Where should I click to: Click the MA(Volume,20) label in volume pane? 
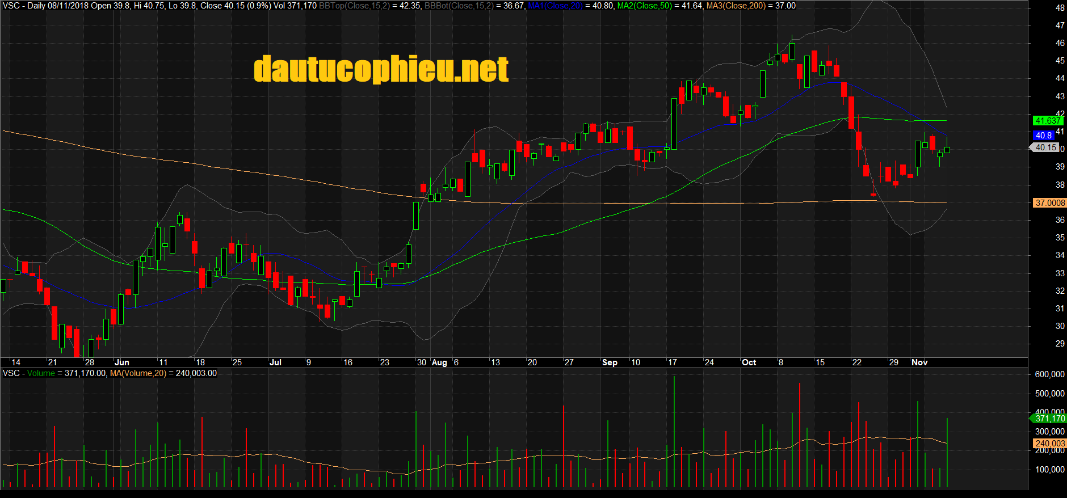(138, 373)
